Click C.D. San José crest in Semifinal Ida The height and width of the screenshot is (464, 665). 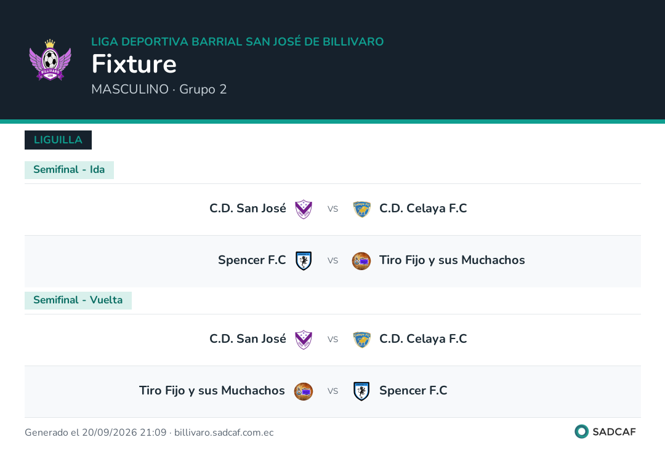tap(304, 209)
